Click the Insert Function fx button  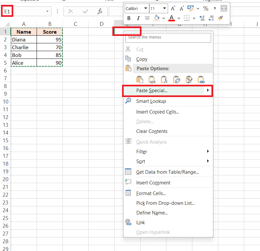click(100, 11)
